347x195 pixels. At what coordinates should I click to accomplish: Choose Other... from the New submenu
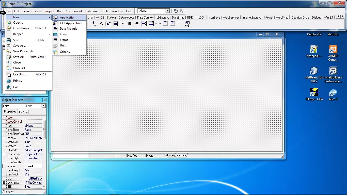(x=69, y=52)
